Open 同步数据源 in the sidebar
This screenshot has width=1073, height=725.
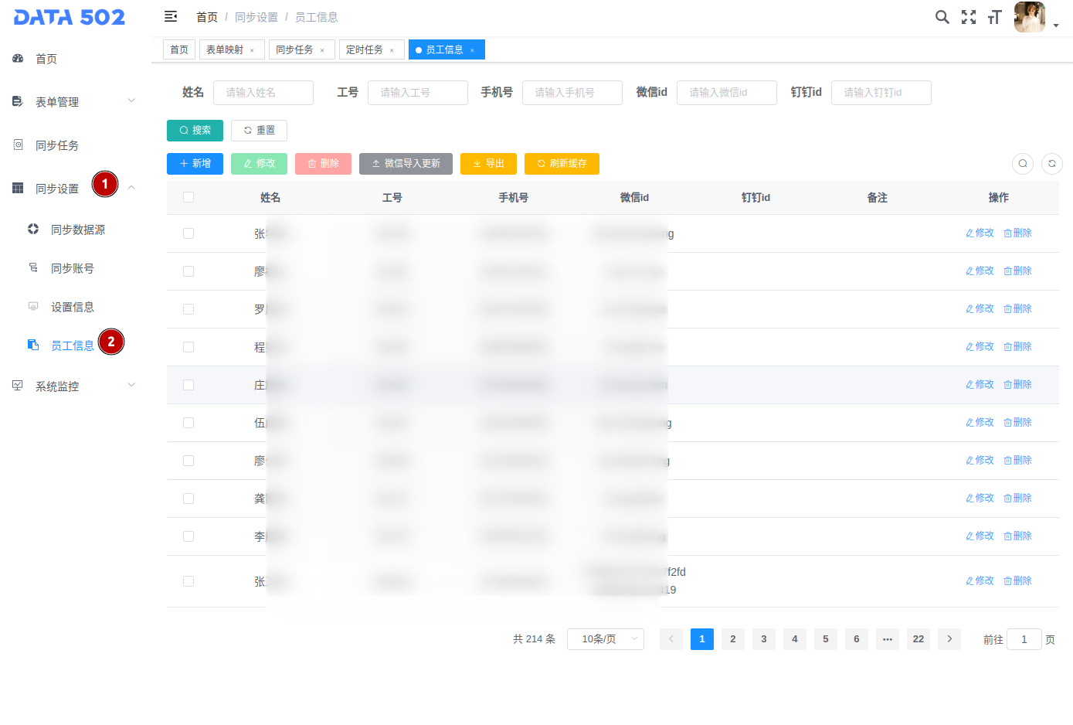click(77, 230)
